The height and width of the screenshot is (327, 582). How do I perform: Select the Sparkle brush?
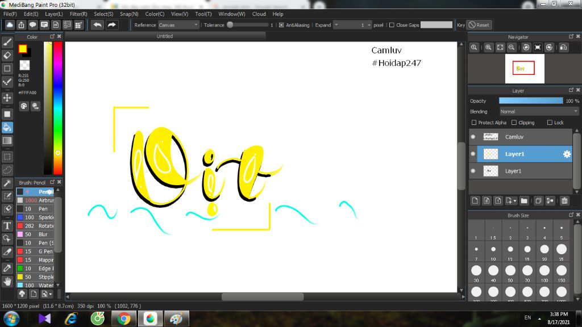click(x=35, y=217)
